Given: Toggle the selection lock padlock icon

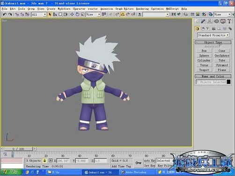Looking at the screenshot, I should 44,161.
